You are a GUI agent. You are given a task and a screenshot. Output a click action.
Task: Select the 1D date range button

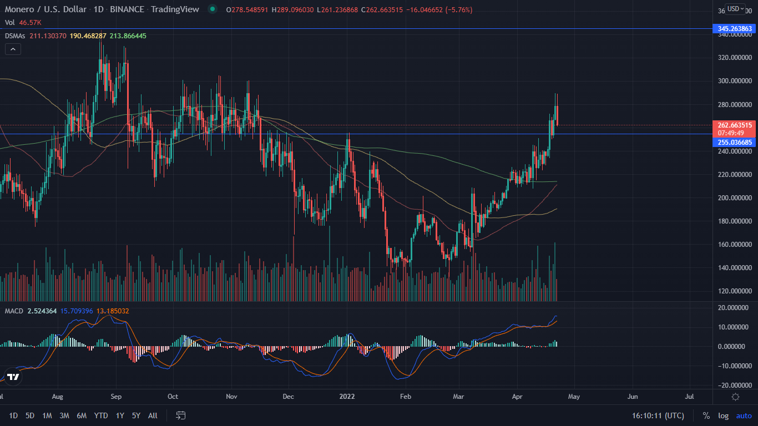(13, 415)
